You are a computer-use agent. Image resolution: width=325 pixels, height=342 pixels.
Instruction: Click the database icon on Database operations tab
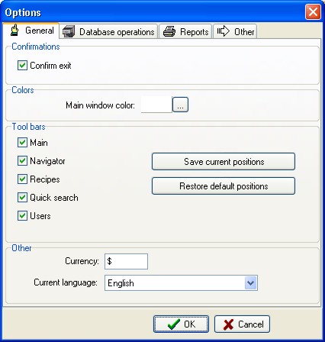(69, 31)
